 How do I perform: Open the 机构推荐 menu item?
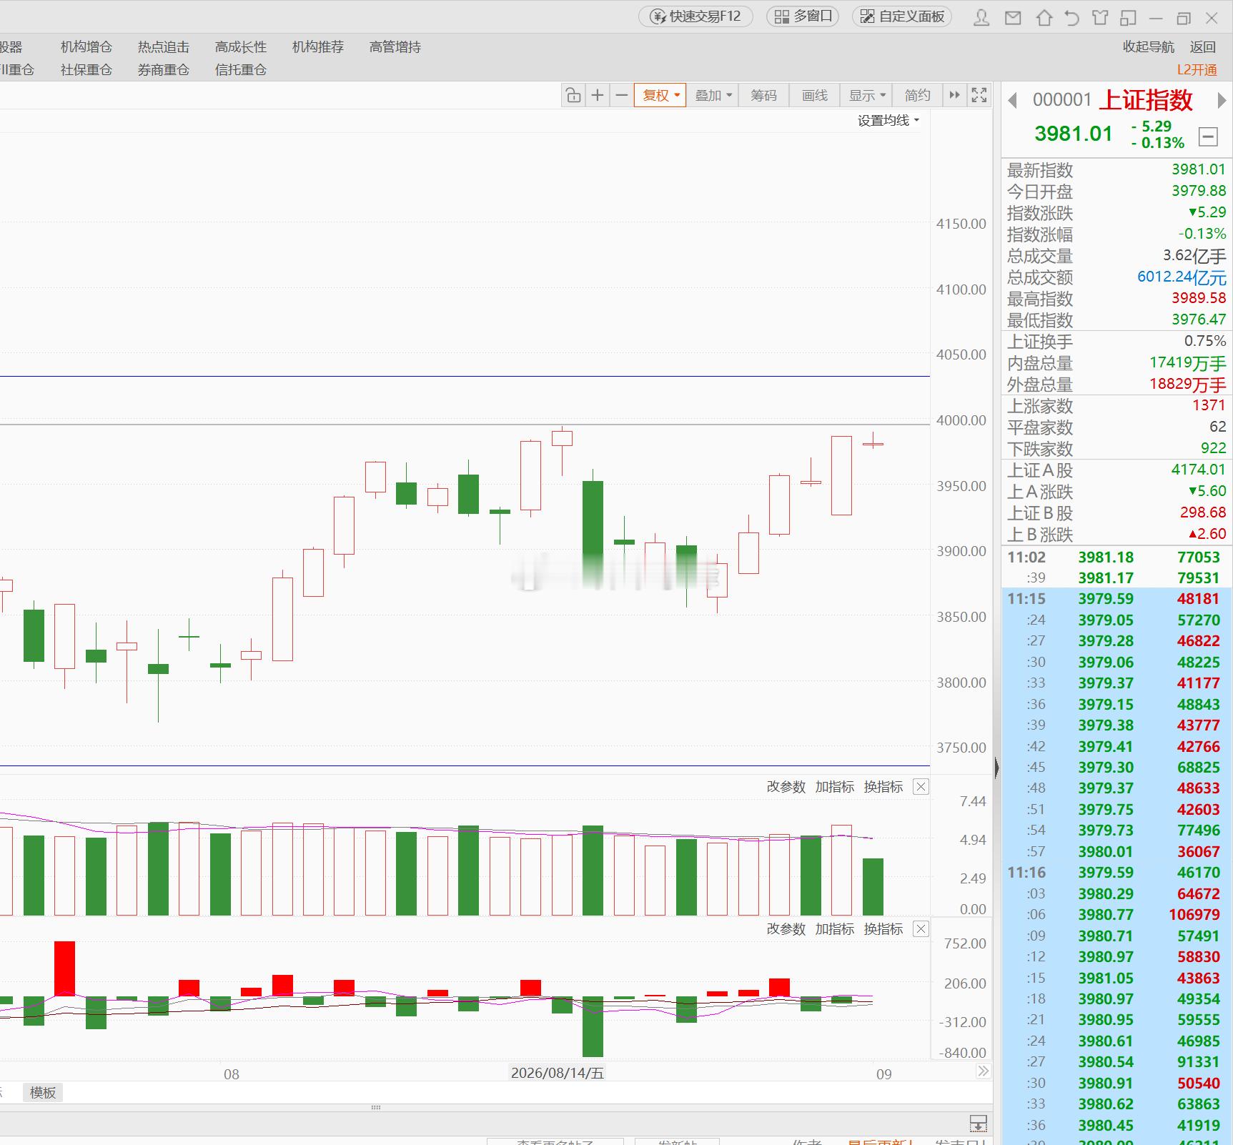point(318,47)
